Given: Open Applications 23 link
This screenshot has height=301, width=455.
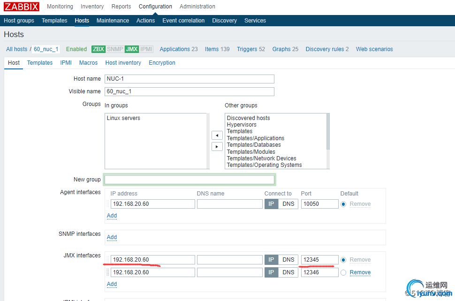Looking at the screenshot, I should (178, 49).
